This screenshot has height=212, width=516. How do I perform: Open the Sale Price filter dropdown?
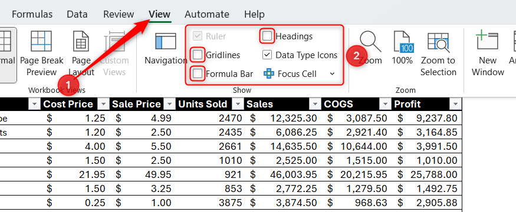[169, 105]
